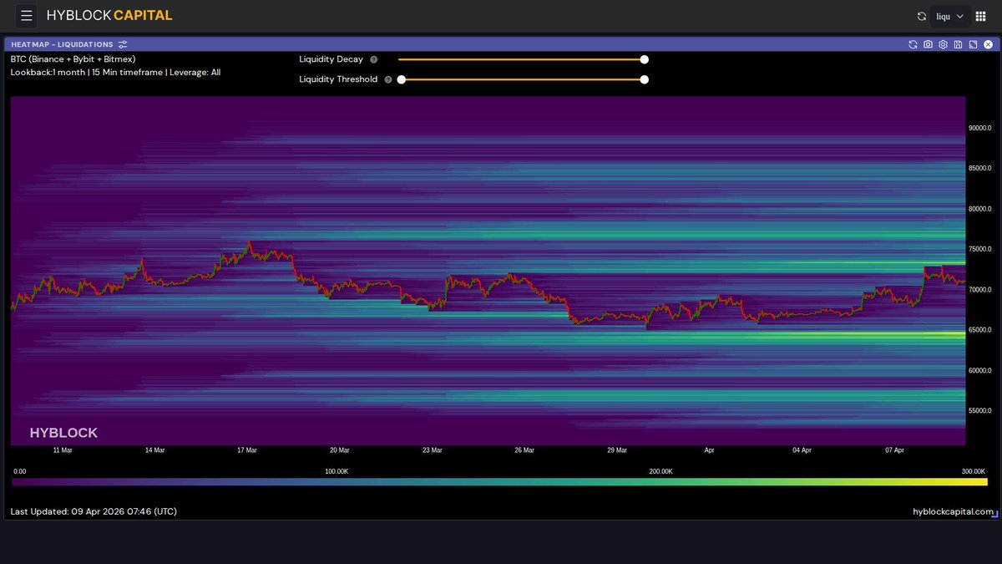Open the apps grid icon
This screenshot has height=564, width=1002.
click(981, 16)
